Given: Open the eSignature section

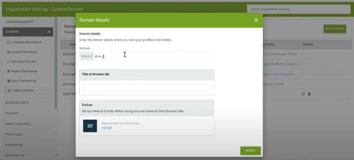Looking at the screenshot, I should click(x=14, y=145).
